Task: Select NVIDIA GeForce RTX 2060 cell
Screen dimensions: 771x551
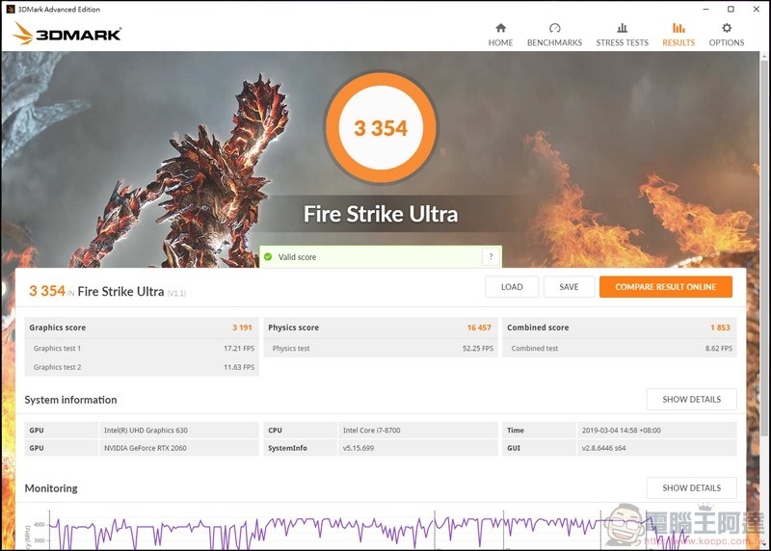Action: (179, 448)
